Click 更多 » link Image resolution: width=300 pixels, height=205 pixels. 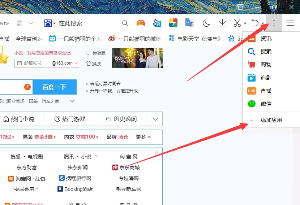(x=143, y=137)
